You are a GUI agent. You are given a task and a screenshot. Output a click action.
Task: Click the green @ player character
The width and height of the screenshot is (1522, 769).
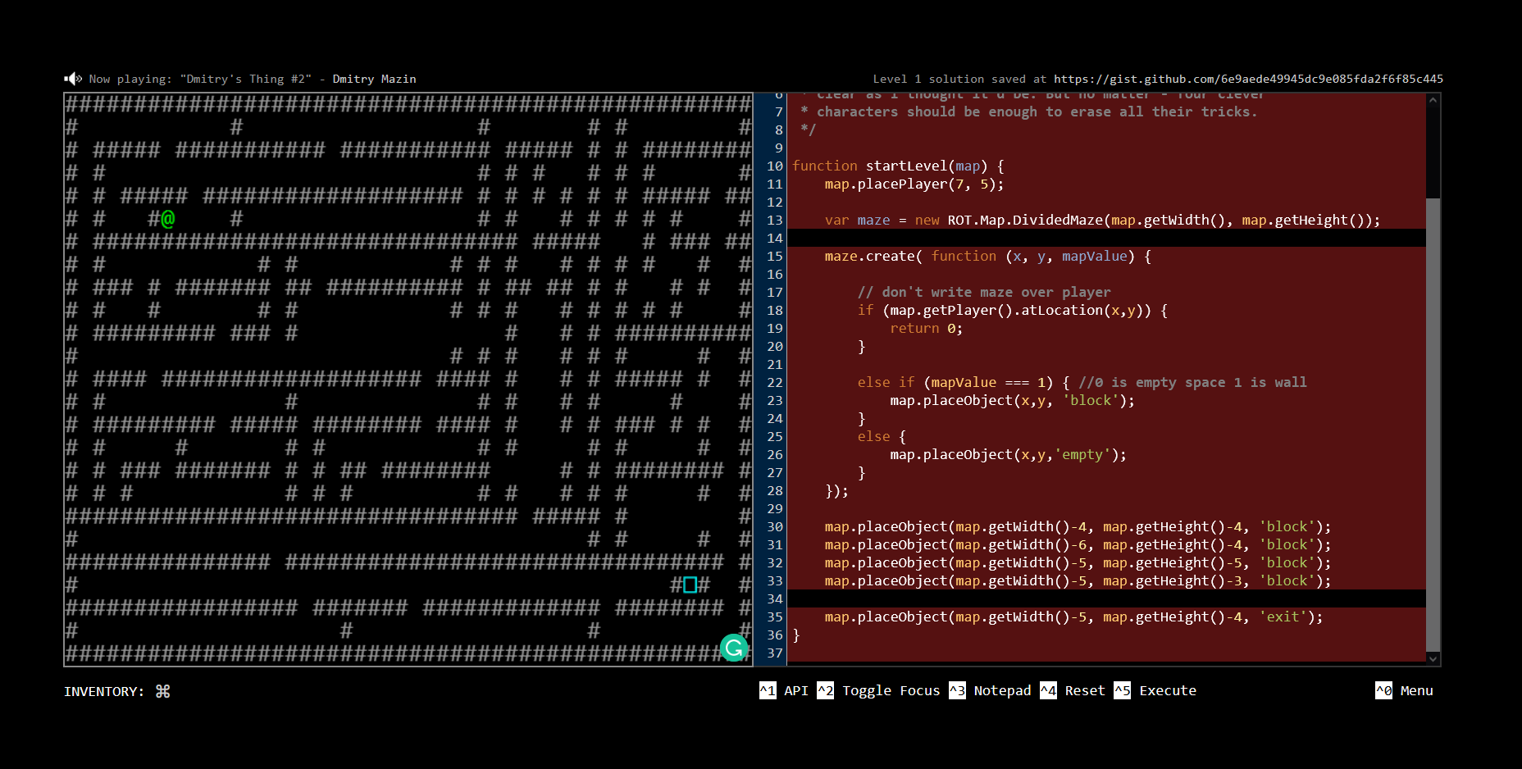point(168,219)
